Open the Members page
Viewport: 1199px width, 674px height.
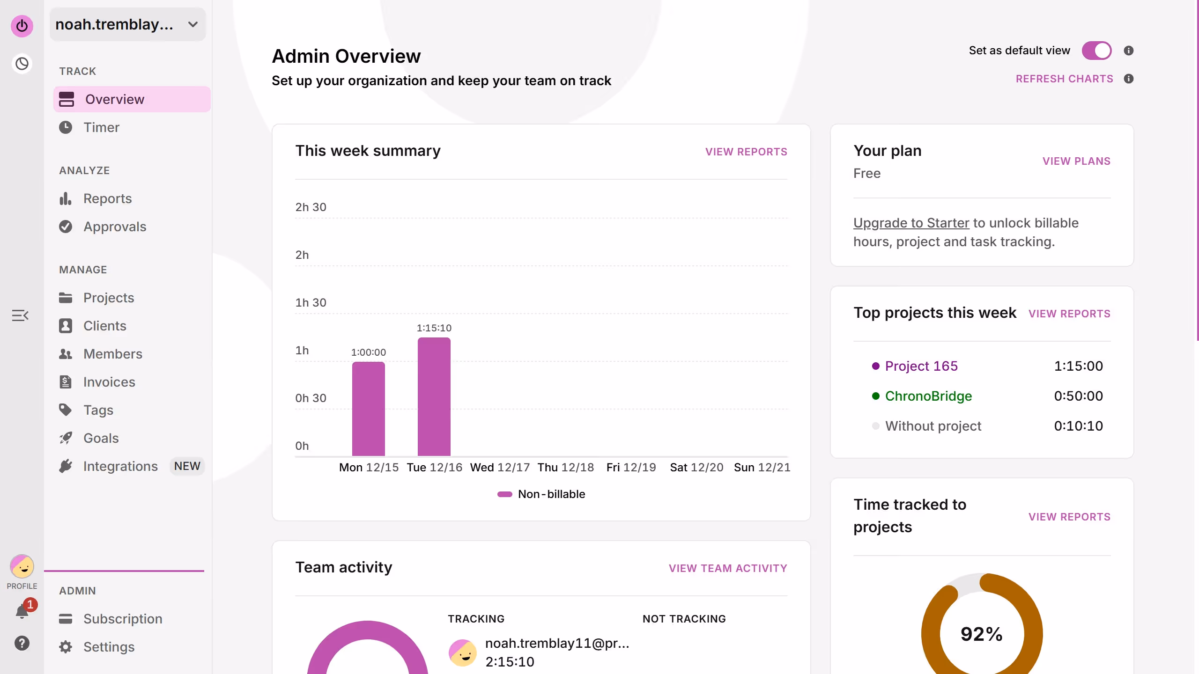[132, 354]
